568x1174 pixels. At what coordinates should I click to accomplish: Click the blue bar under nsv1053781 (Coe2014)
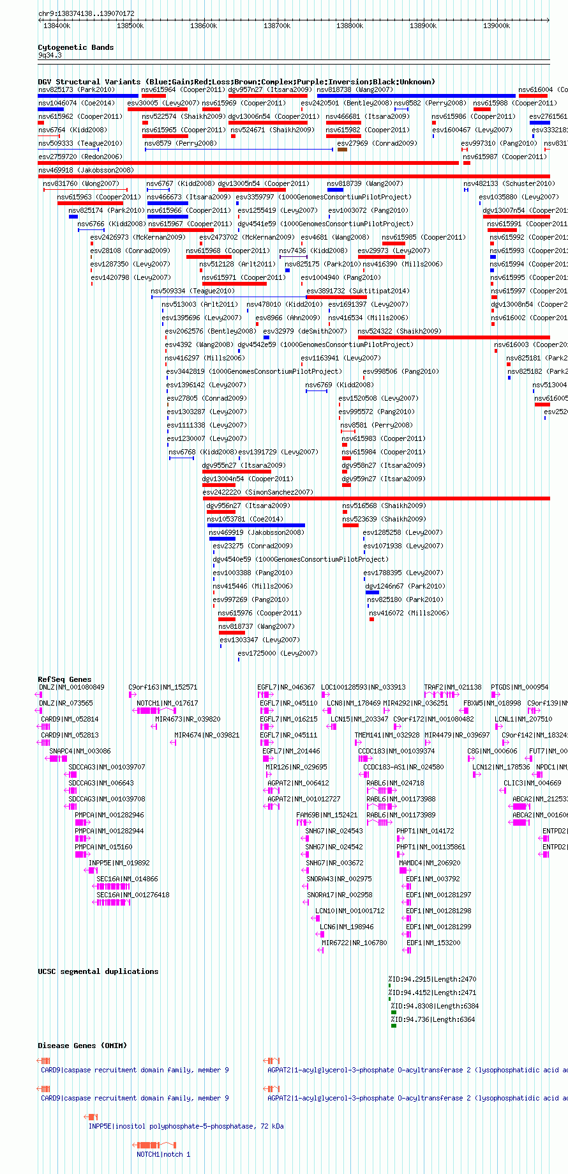coord(256,525)
